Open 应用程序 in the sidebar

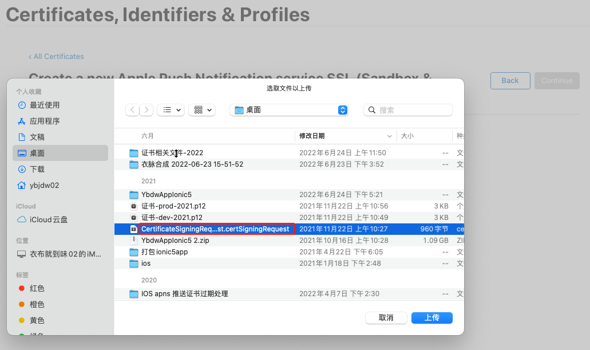(45, 121)
